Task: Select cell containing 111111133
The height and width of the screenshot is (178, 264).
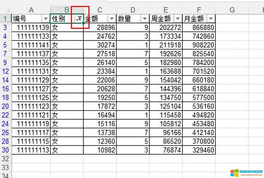Action: tap(31, 36)
